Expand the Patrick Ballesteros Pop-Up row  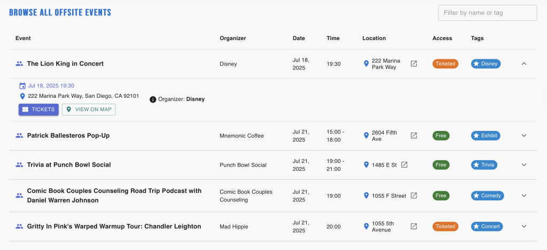coord(523,136)
